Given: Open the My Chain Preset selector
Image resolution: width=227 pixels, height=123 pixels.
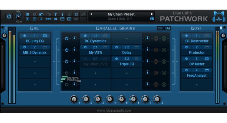Looking at the screenshot, I should click(121, 14).
